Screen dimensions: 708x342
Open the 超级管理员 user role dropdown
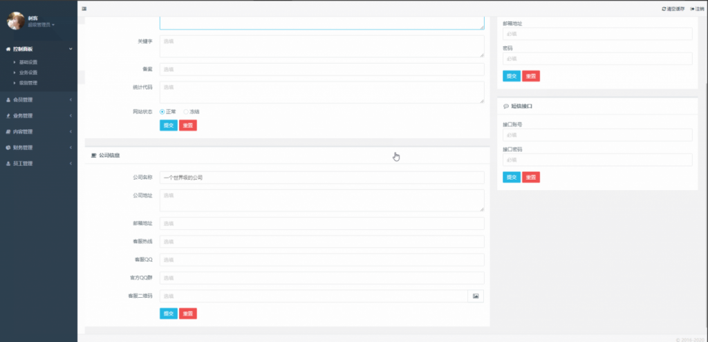point(41,25)
